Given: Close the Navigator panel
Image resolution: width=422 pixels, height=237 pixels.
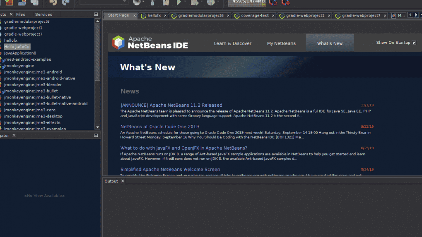Looking at the screenshot, I should pos(14,135).
